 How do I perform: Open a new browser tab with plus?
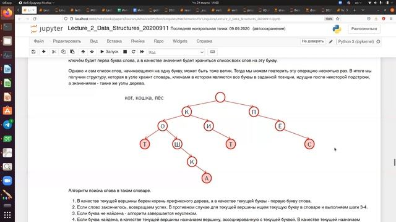pos(355,10)
